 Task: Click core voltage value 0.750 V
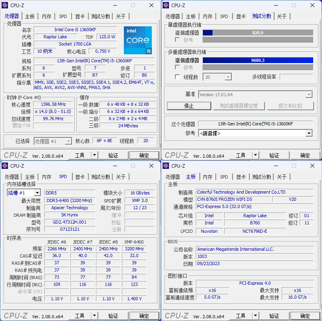[103, 51]
